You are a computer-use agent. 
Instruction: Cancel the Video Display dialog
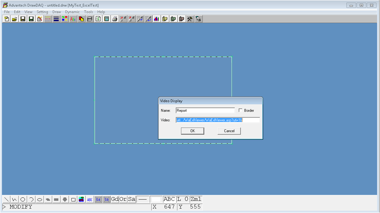[229, 131]
